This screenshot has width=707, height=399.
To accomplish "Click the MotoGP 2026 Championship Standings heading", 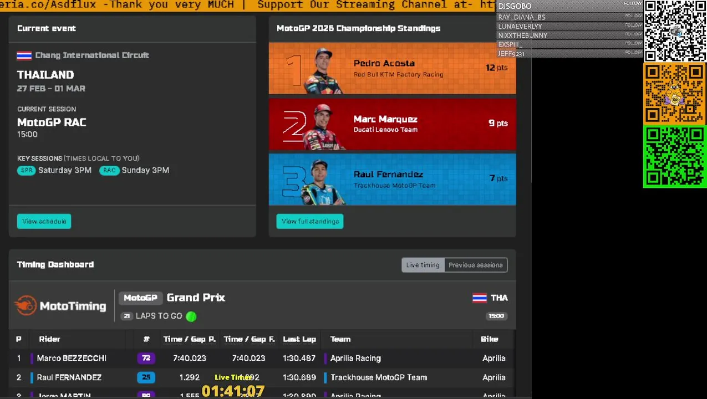I will (358, 28).
